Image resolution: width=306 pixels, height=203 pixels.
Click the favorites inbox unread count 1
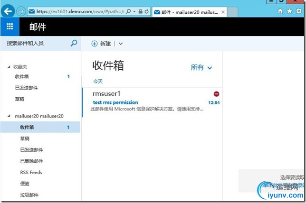[x=68, y=76]
